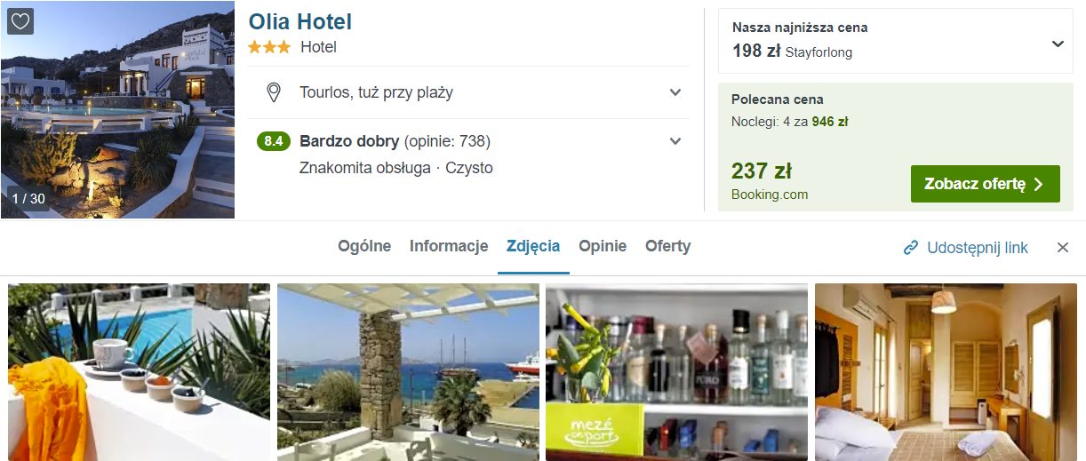Click the three-star hotel rating icons

click(x=269, y=47)
